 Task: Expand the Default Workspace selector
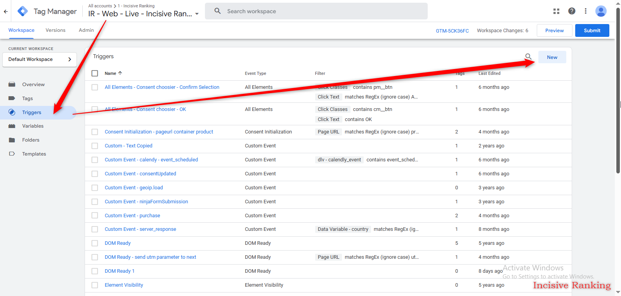(x=40, y=59)
